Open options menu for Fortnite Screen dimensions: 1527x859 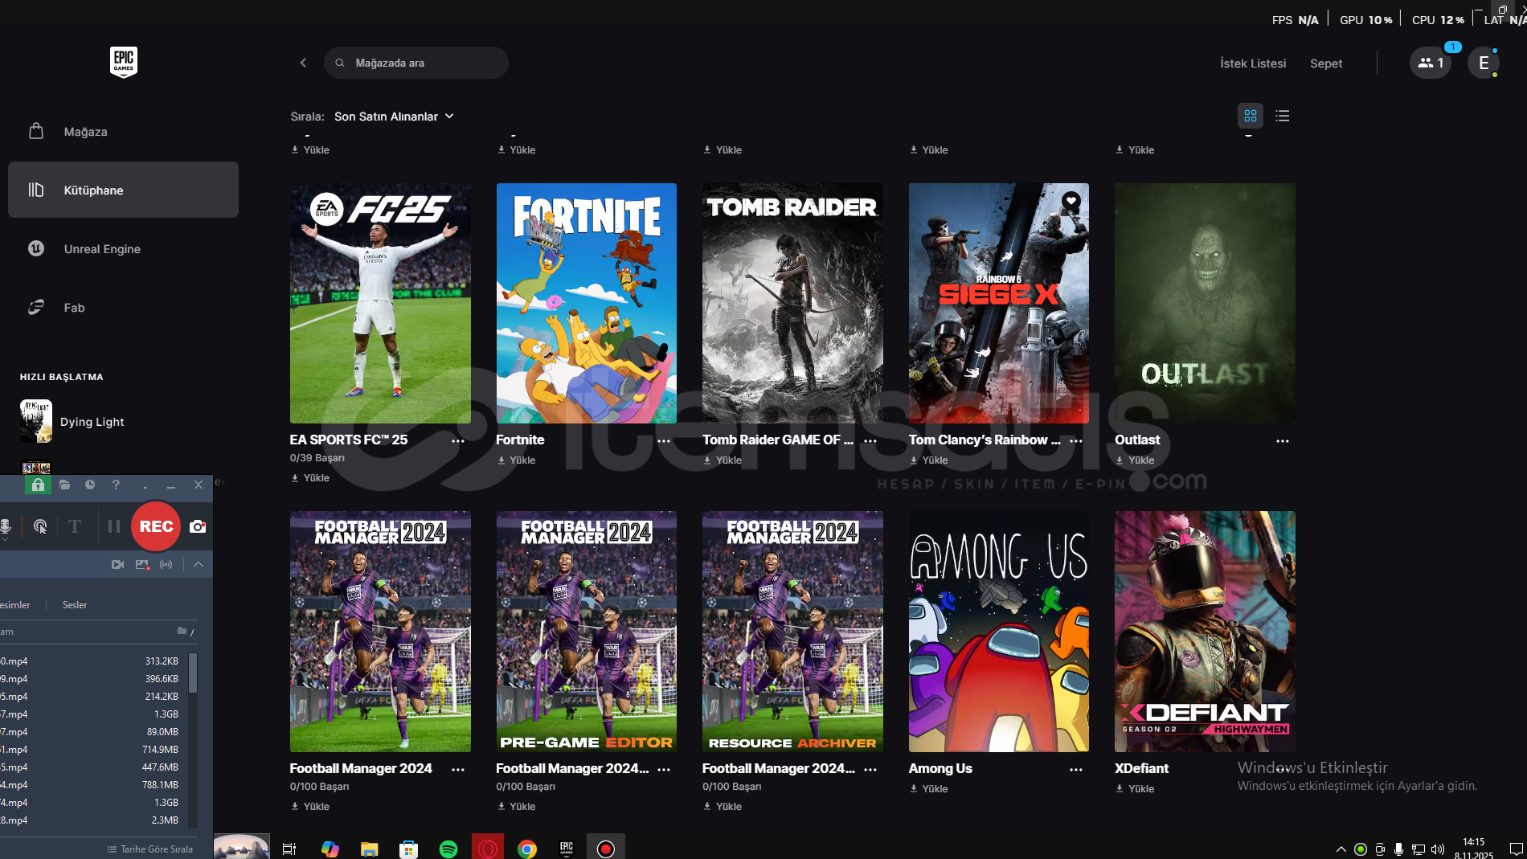[x=664, y=440]
